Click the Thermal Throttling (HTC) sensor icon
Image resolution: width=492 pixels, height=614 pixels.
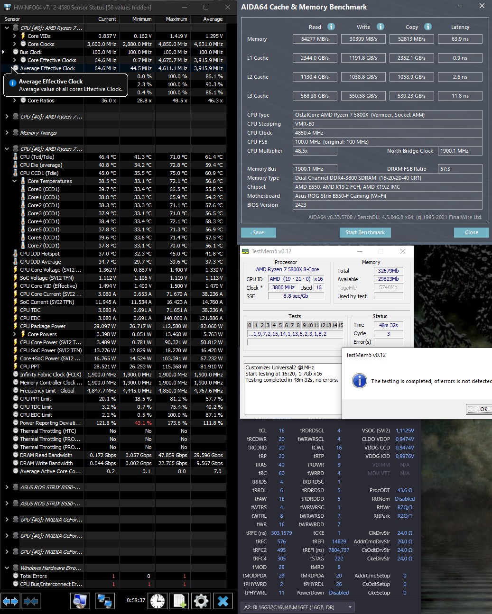[16, 431]
